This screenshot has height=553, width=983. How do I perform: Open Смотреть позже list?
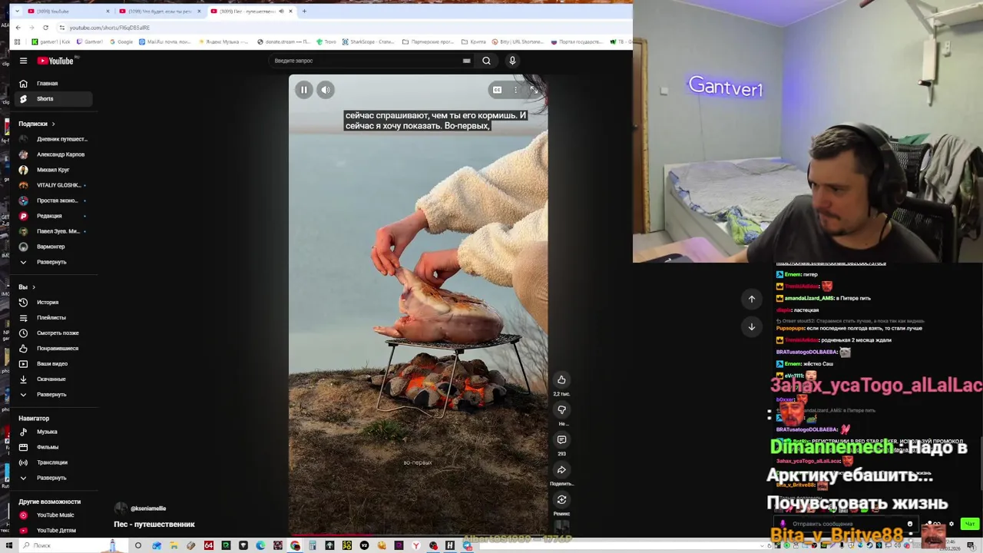[x=53, y=333]
